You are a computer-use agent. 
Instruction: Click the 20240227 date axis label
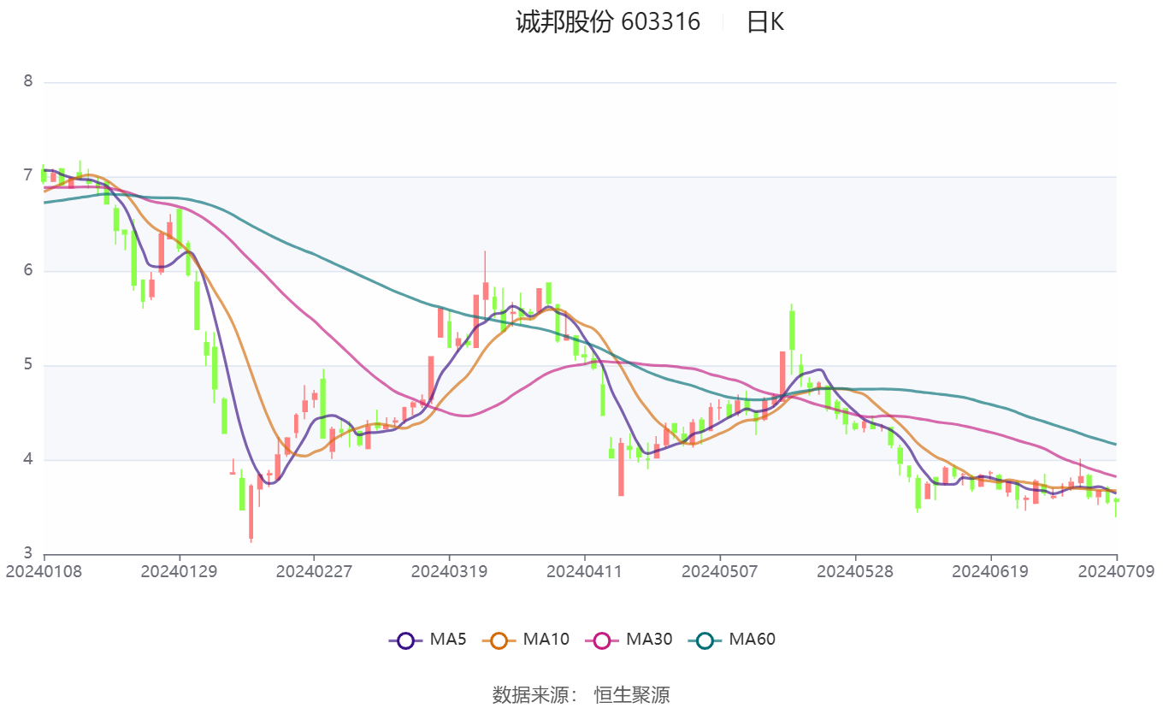[314, 571]
